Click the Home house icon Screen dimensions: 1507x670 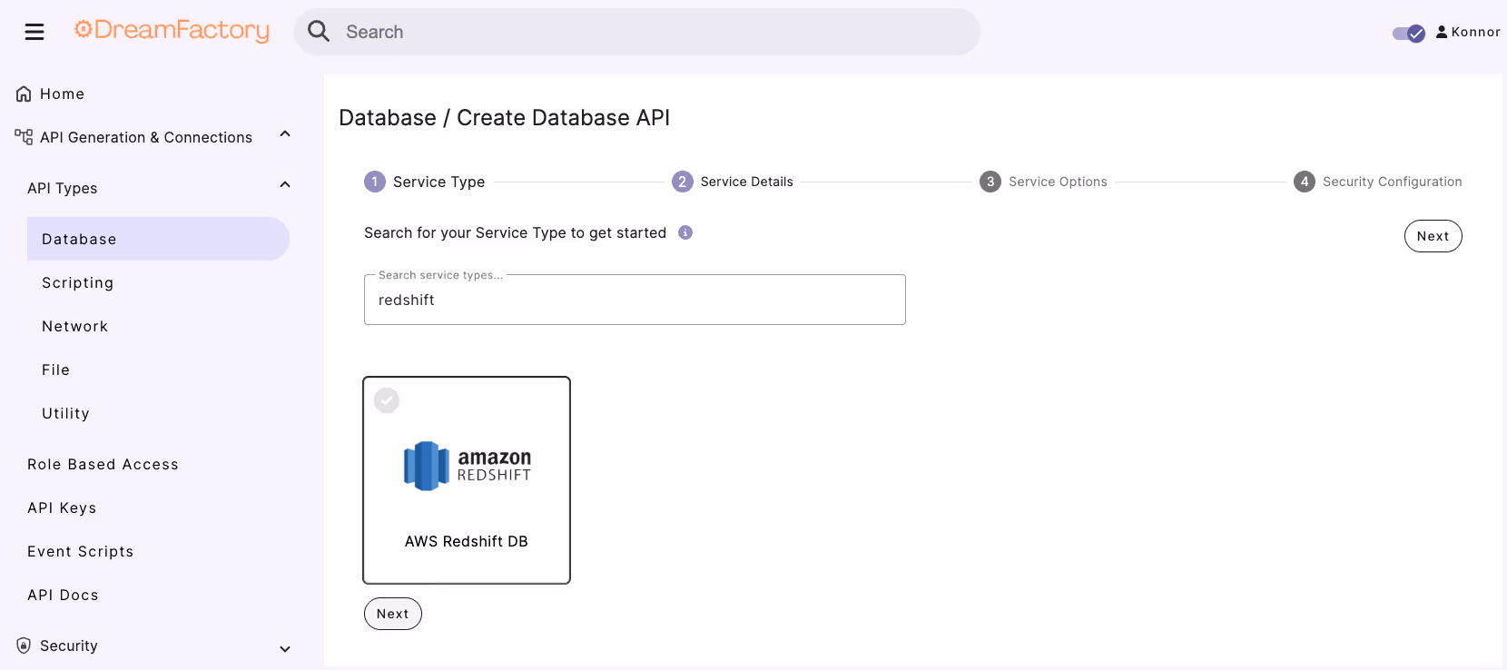[x=24, y=94]
